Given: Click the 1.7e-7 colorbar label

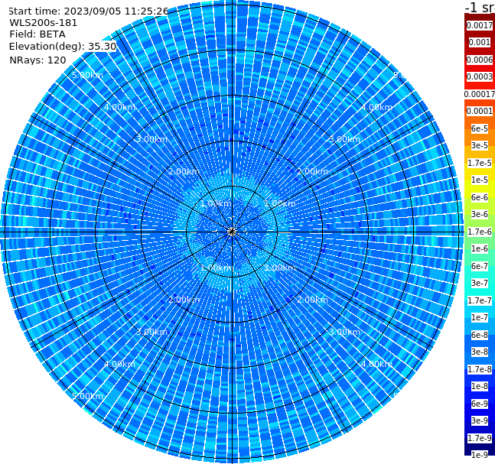Looking at the screenshot, I should tap(480, 300).
